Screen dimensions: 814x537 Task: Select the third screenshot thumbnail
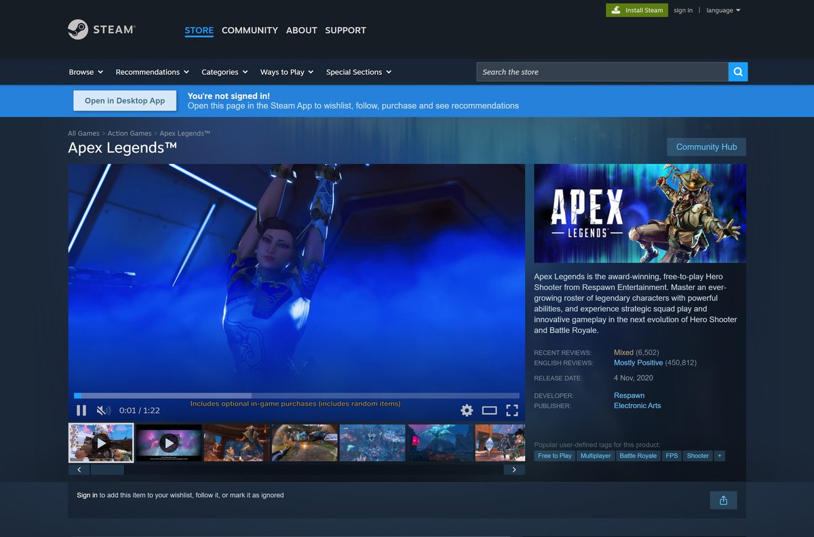(x=237, y=443)
